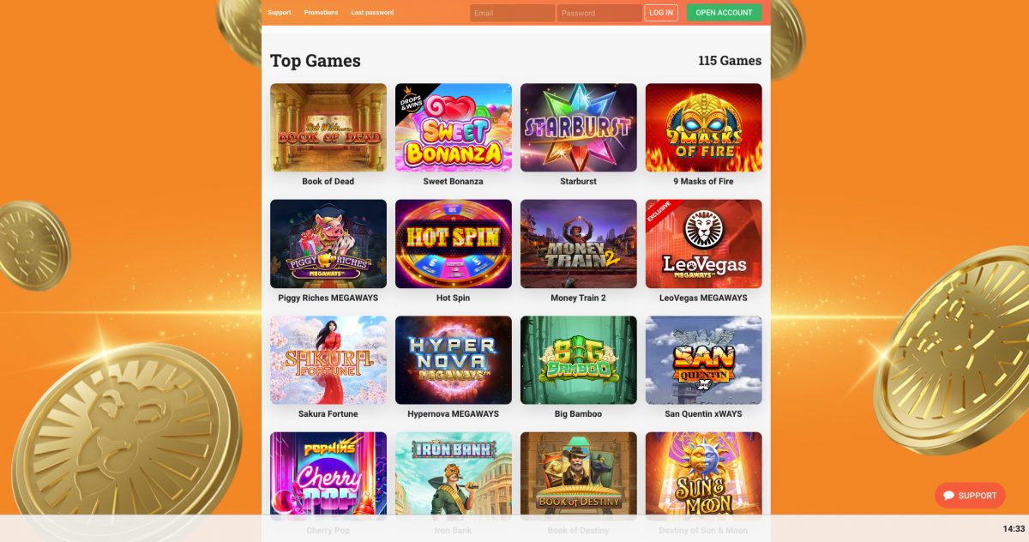Image resolution: width=1029 pixels, height=542 pixels.
Task: Select the Starburst game image
Action: 579,128
